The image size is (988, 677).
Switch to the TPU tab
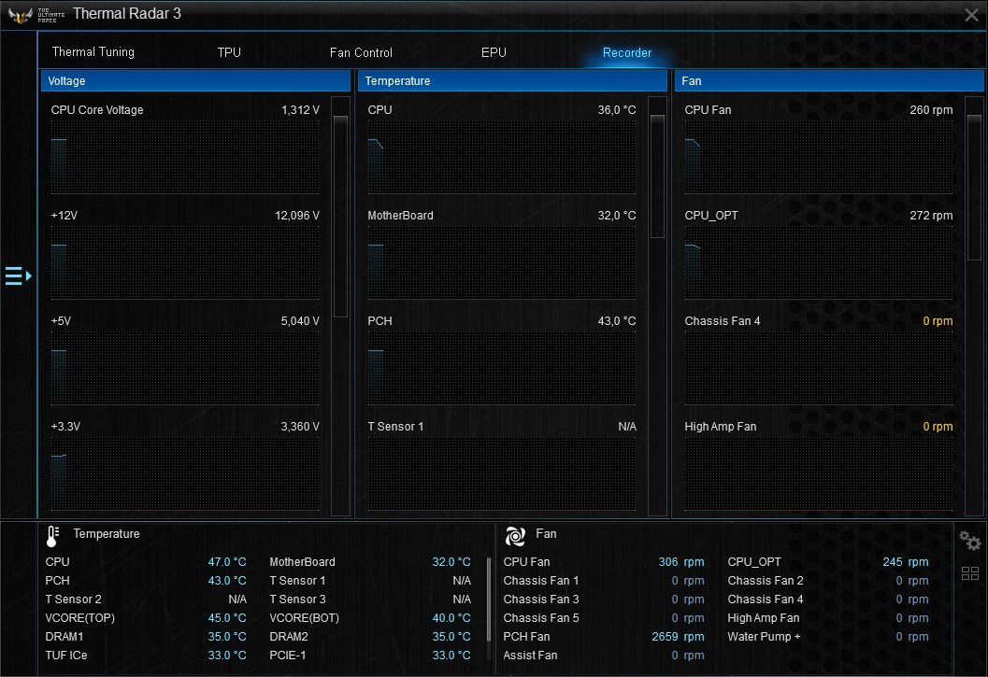[229, 52]
